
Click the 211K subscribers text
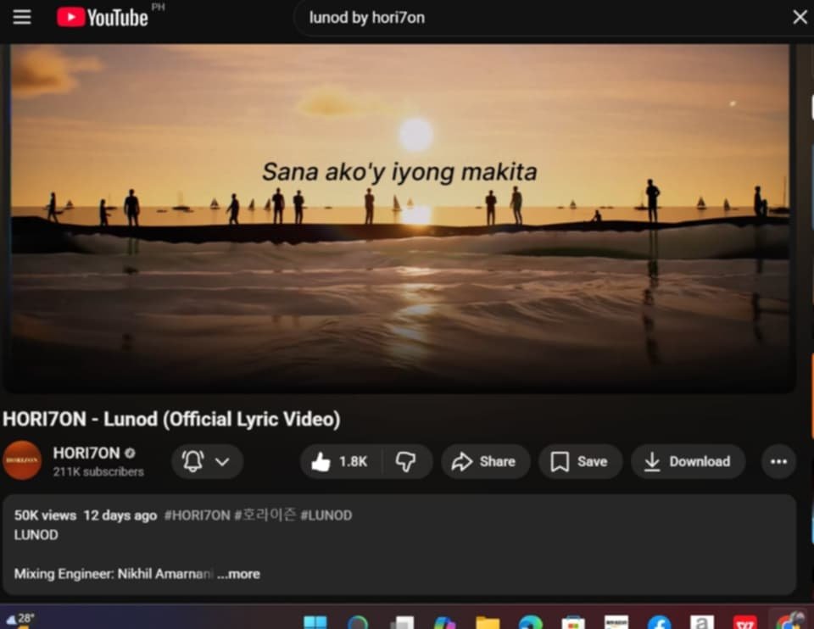98,471
